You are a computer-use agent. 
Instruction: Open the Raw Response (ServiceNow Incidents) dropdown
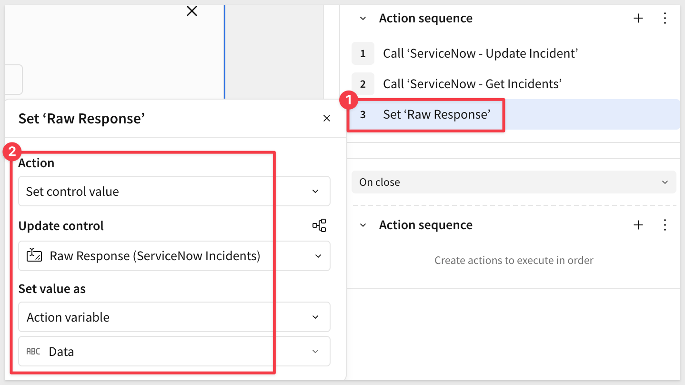click(174, 256)
